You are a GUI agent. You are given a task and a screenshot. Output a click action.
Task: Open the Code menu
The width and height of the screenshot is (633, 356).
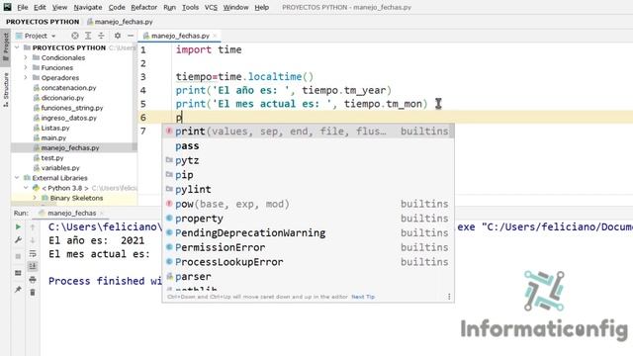point(117,7)
